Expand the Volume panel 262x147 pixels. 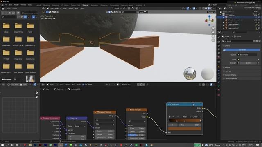pos(227,67)
